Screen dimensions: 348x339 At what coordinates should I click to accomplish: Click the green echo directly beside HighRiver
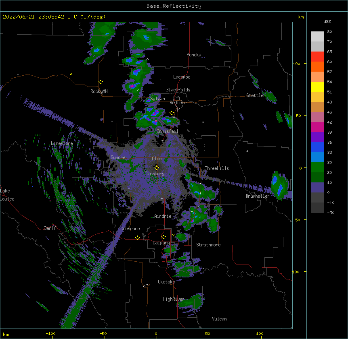pos(191,302)
